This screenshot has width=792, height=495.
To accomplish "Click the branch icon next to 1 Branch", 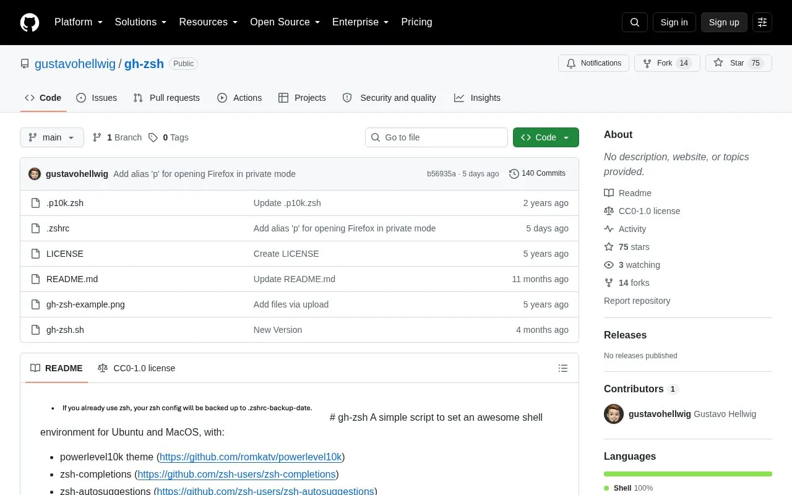I will pyautogui.click(x=97, y=137).
